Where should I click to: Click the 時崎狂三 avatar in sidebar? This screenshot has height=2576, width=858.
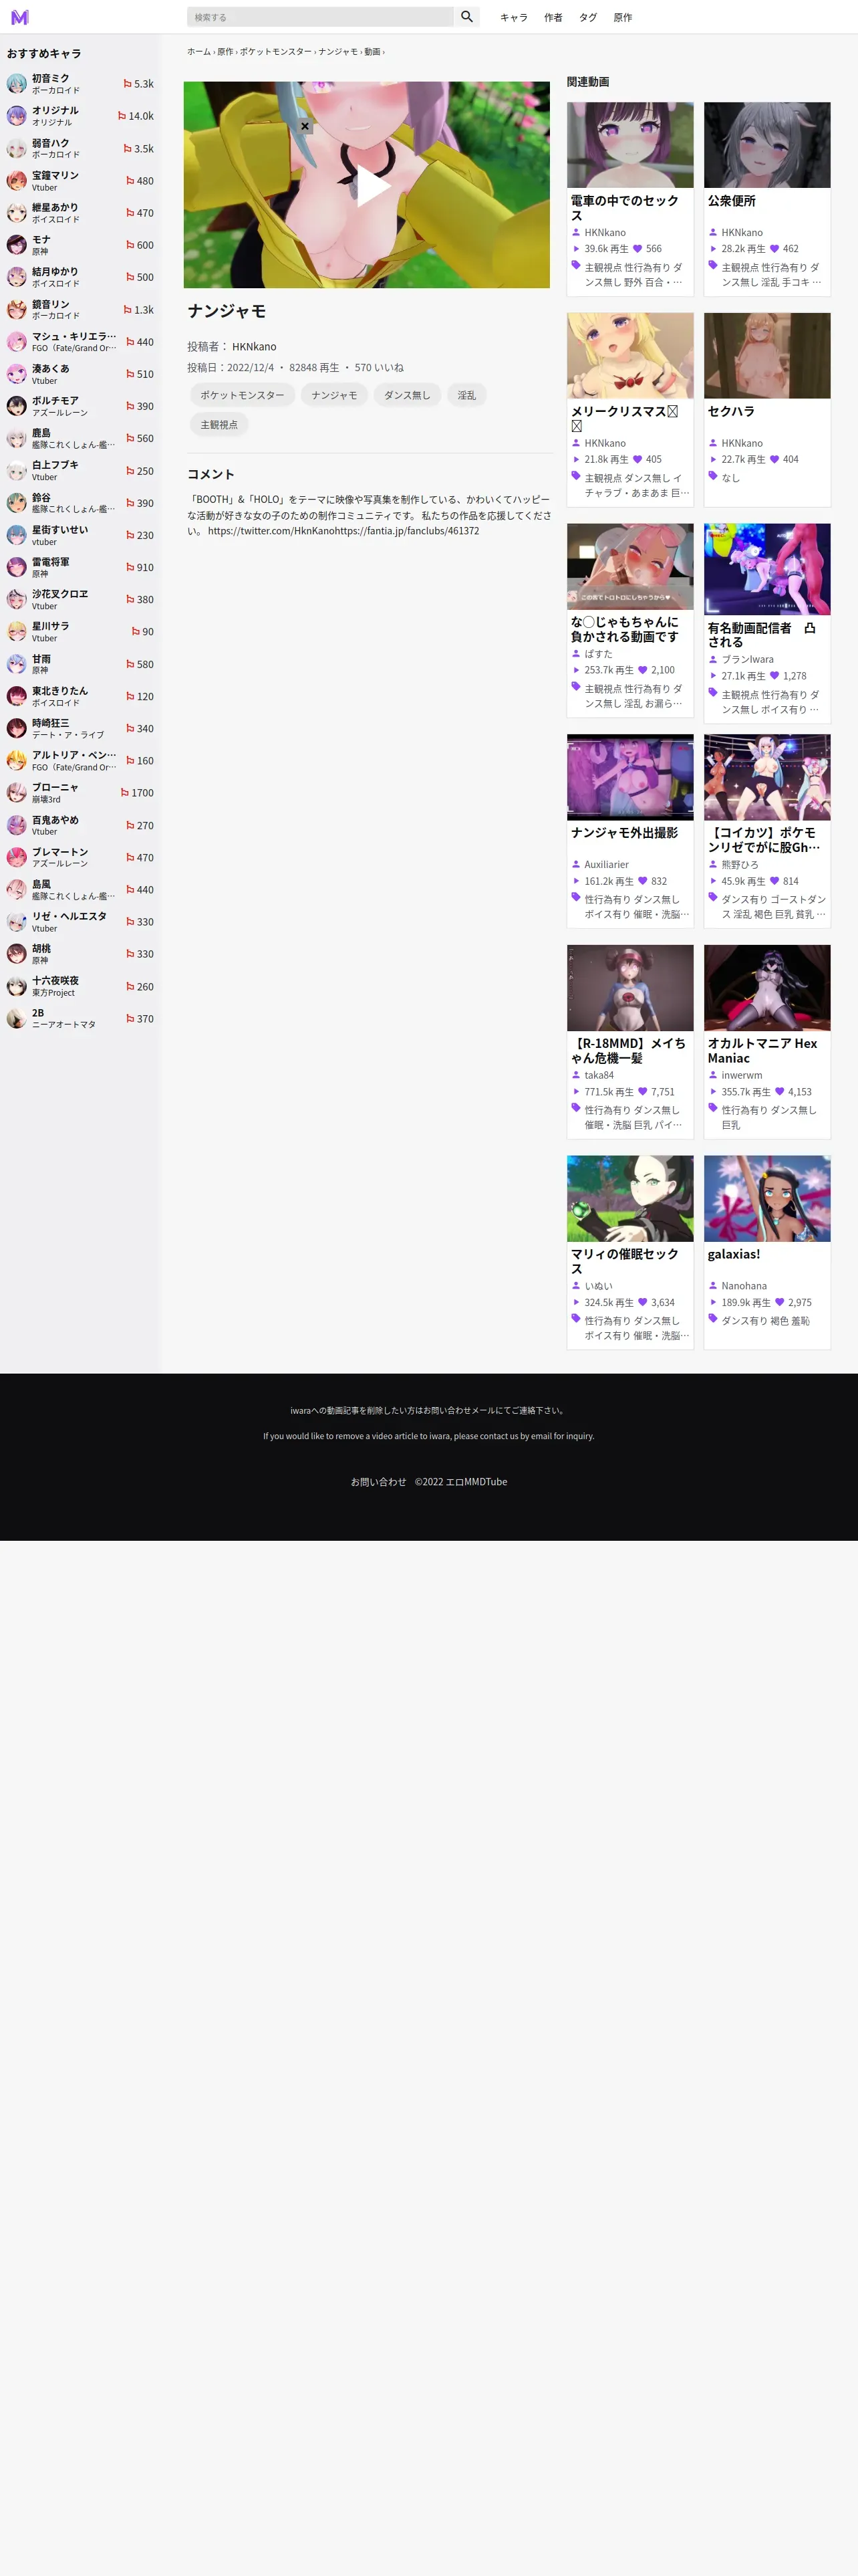pos(17,728)
